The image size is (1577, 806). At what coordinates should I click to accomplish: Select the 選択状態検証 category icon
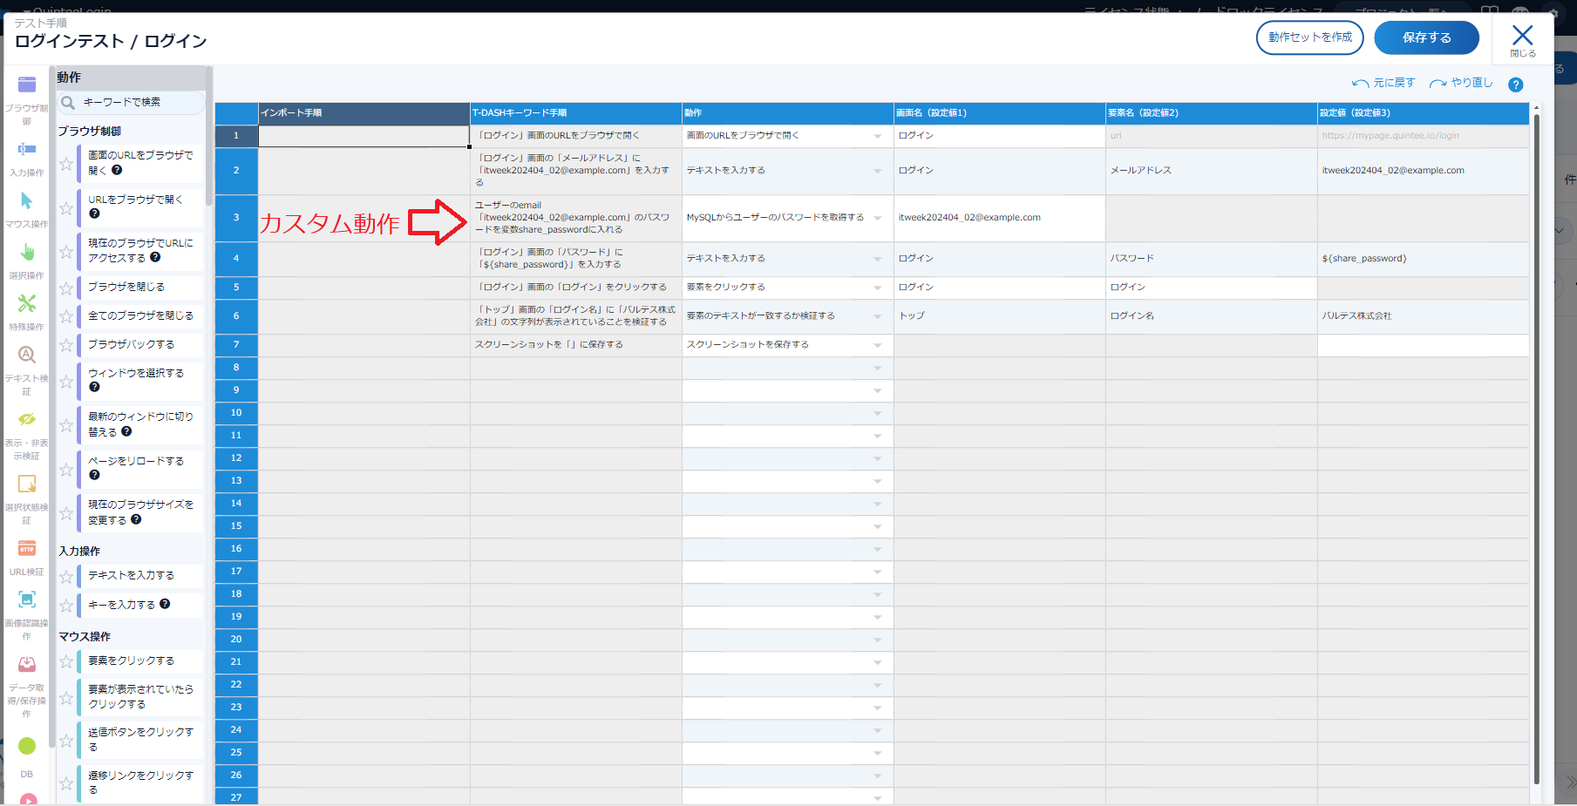[27, 484]
